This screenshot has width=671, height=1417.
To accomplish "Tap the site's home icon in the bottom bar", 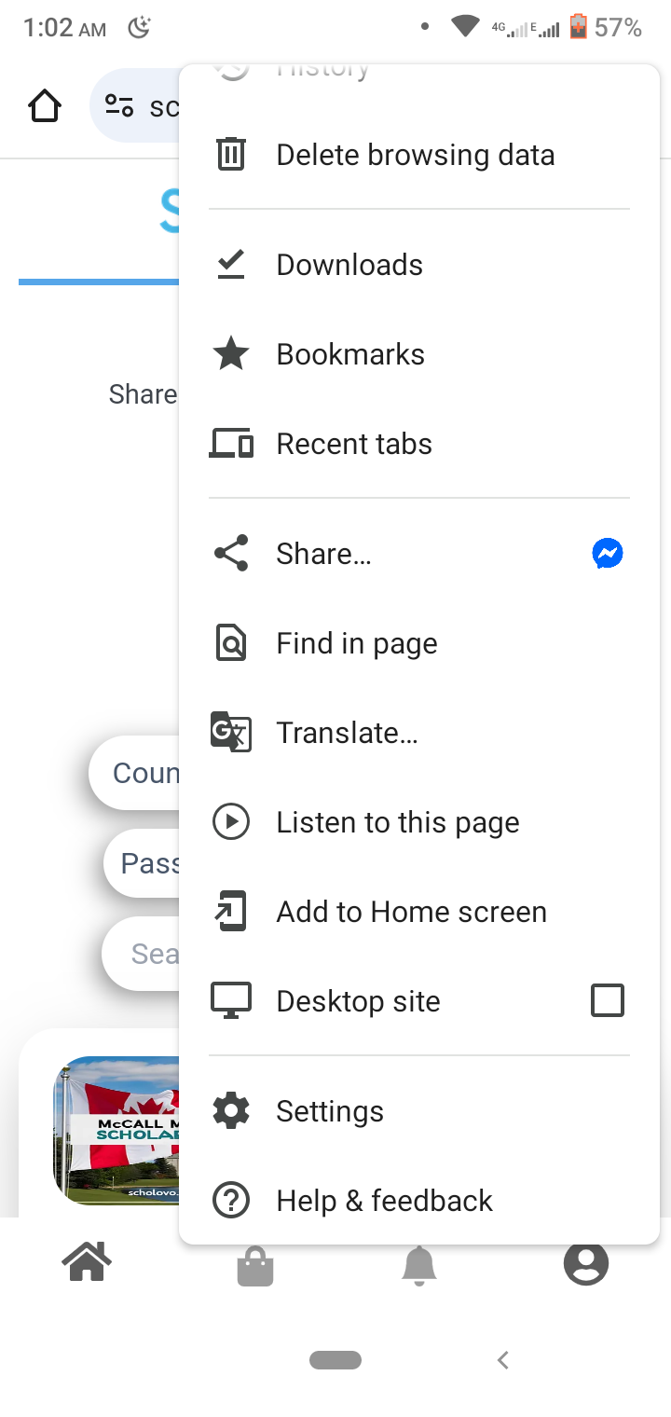I will (87, 1264).
